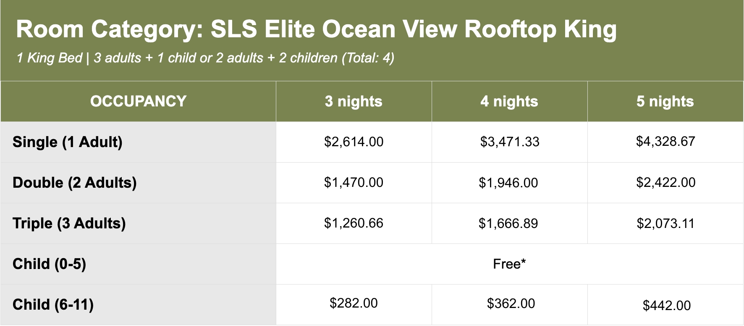Image resolution: width=744 pixels, height=326 pixels.
Task: Click the Triple (3 Adults) row label
Action: pyautogui.click(x=69, y=223)
